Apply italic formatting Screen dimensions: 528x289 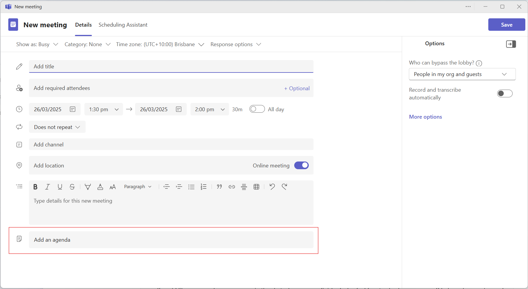[x=47, y=187]
